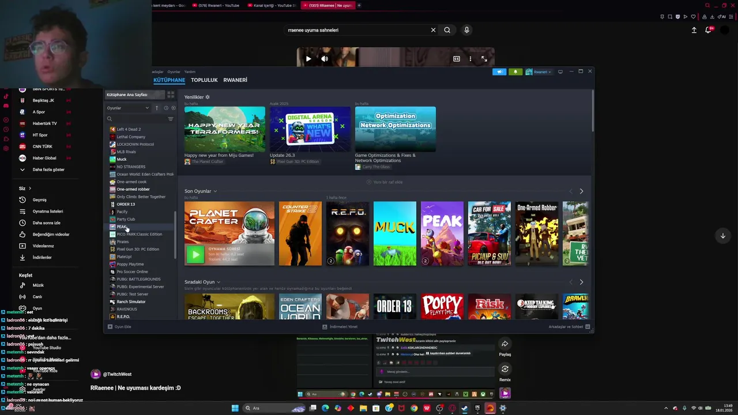Add a game via Oyun Ekle
Screen dimensions: 738x415
[119, 327]
